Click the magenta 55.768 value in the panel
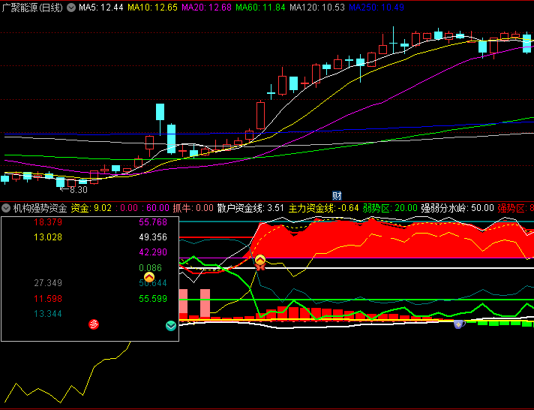The height and width of the screenshot is (410, 534). pyautogui.click(x=153, y=222)
